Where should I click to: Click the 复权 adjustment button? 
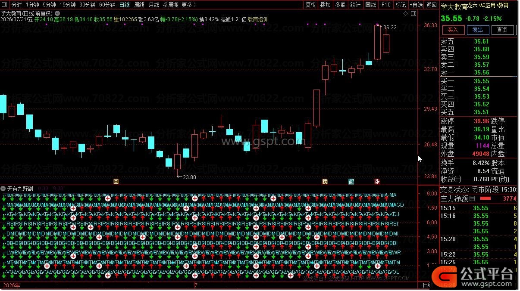310,5
